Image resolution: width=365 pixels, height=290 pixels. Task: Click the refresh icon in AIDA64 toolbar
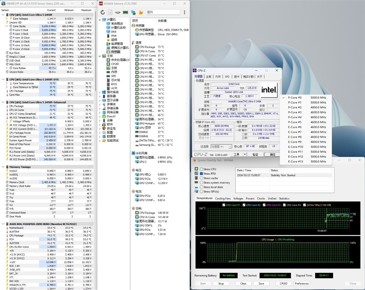pos(103,12)
